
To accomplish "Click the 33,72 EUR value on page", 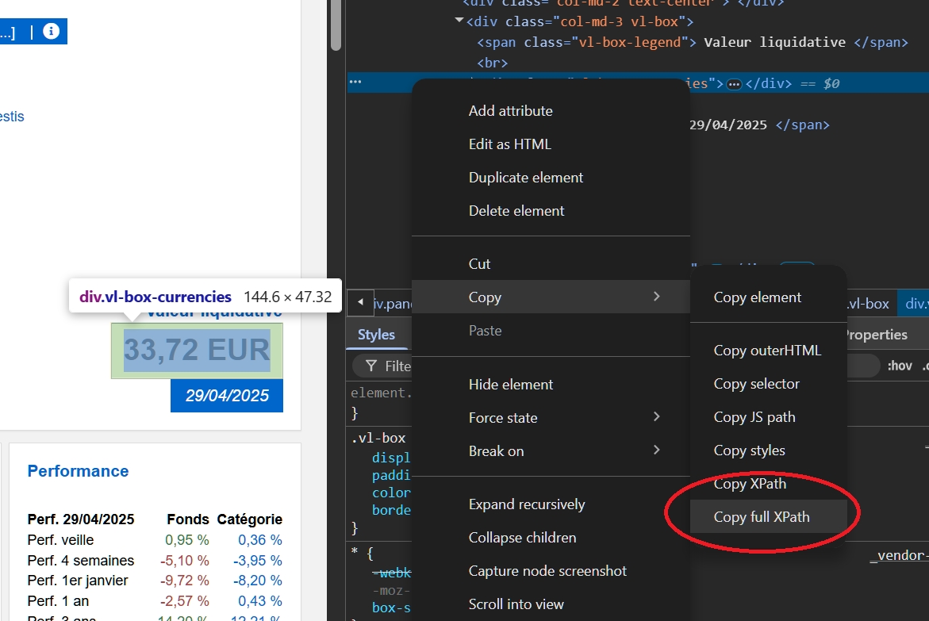I will click(x=197, y=350).
